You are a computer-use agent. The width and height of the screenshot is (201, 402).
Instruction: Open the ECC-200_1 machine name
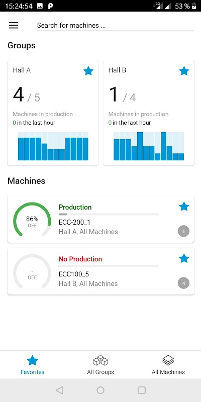coord(74,222)
